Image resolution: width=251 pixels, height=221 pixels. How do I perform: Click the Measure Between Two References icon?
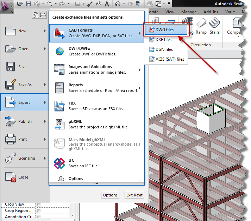(x=77, y=4)
